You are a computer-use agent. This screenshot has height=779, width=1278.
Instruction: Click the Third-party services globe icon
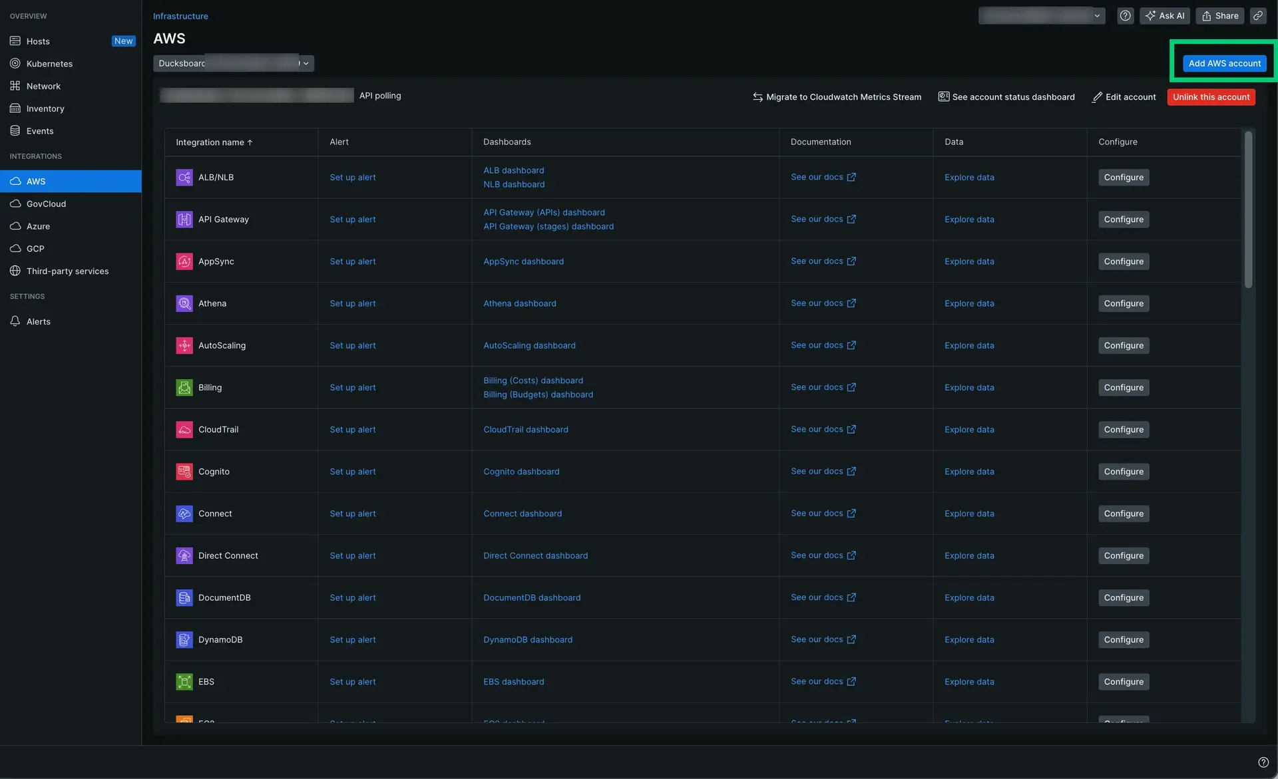click(15, 271)
